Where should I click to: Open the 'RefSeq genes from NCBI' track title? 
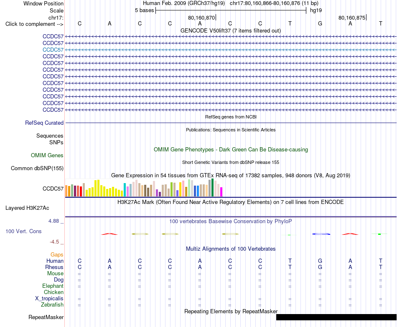[231, 117]
